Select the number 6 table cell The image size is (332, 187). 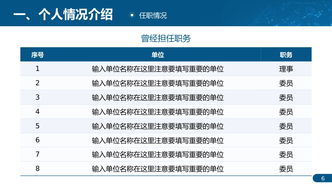(37, 140)
